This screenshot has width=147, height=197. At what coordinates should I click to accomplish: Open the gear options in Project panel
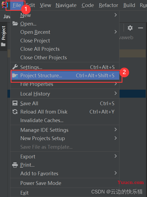click(130, 28)
